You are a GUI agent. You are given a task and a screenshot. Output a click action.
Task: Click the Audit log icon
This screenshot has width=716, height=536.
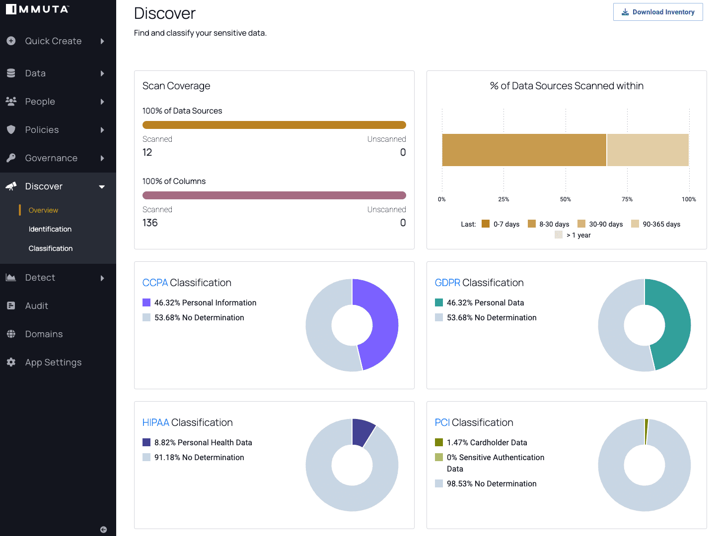pyautogui.click(x=11, y=306)
